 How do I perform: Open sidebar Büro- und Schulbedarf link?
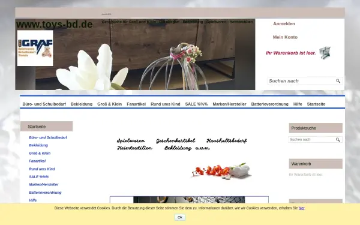[x=48, y=137]
